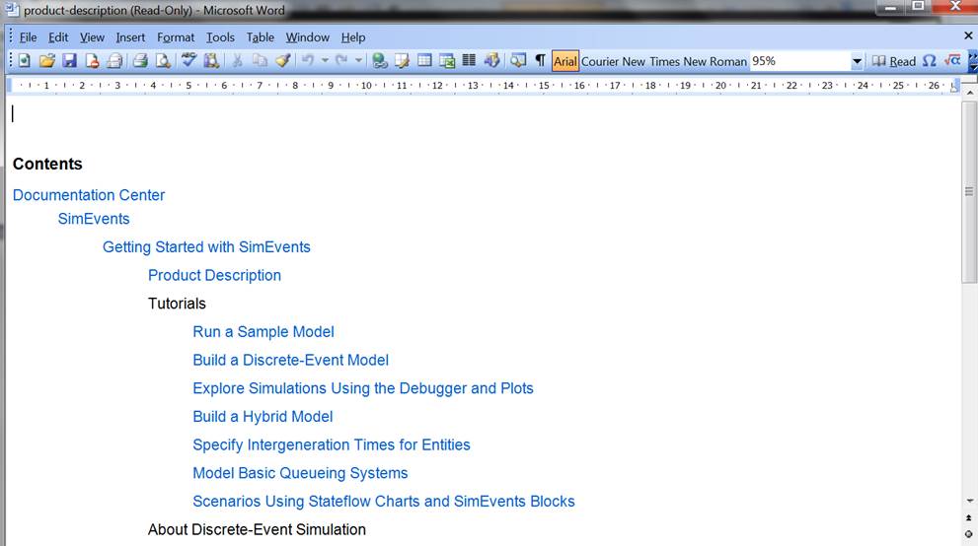Click the 95% zoom value field
This screenshot has height=546, width=978.
[x=800, y=61]
